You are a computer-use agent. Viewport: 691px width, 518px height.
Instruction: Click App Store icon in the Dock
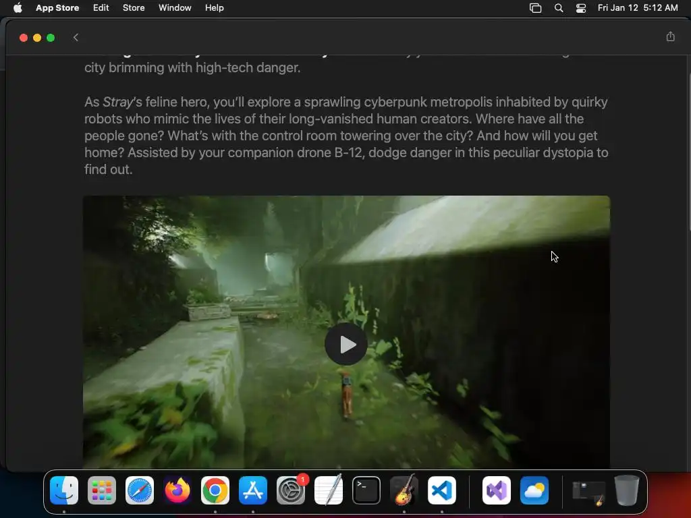pos(253,490)
